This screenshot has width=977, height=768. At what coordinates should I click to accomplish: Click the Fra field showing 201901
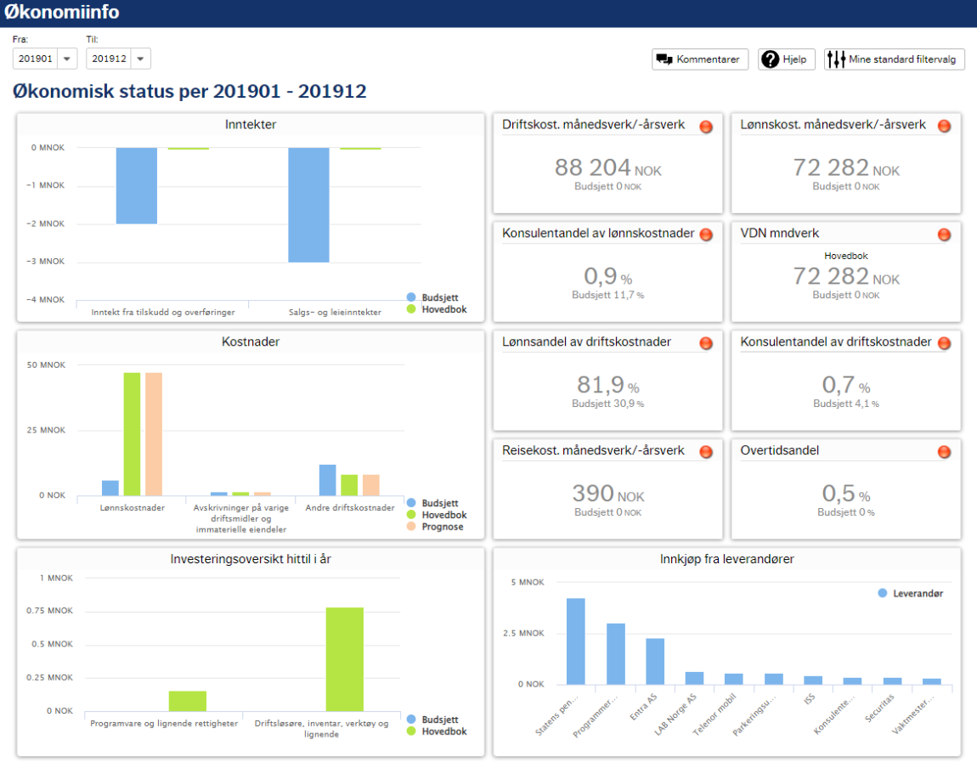coord(36,59)
